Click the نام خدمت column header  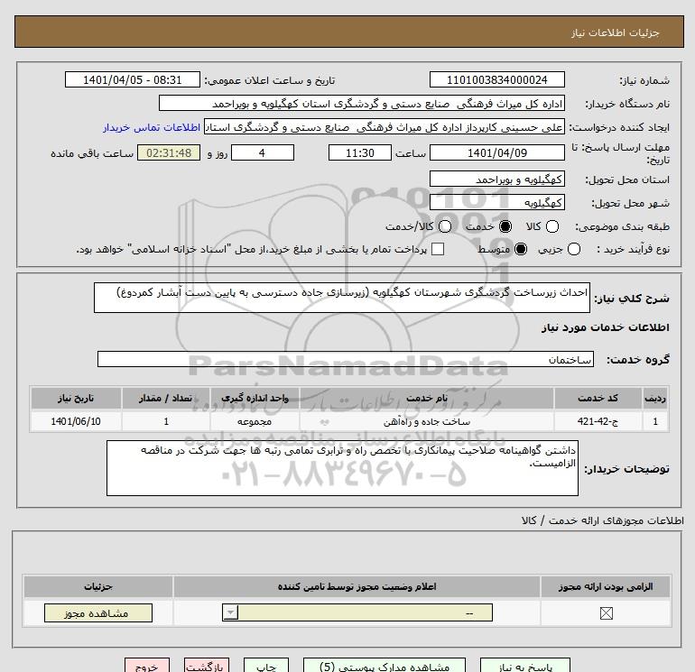426,398
